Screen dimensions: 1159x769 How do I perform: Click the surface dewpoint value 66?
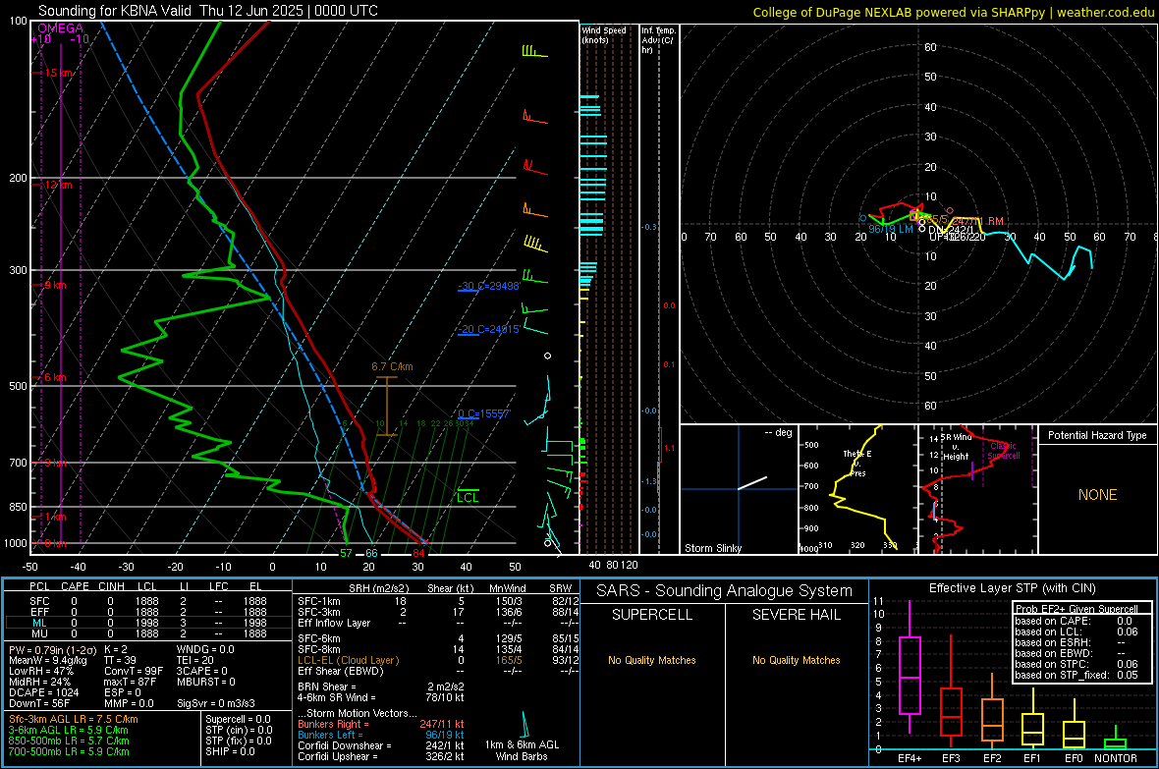point(371,553)
